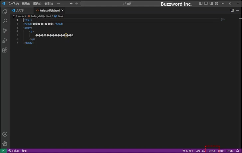Open the 表示(V) menu

[x=49, y=3]
